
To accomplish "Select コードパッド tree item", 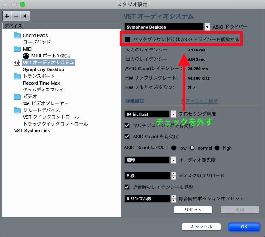I will [x=37, y=42].
